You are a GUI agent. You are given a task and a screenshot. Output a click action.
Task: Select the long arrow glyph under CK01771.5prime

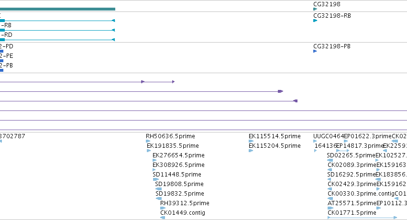click(363, 218)
